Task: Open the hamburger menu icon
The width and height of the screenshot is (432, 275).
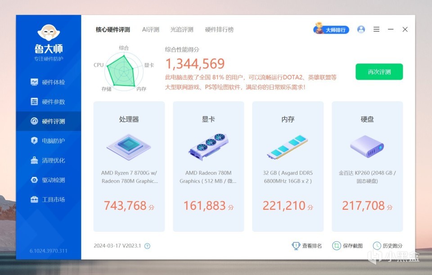Action: [x=376, y=29]
